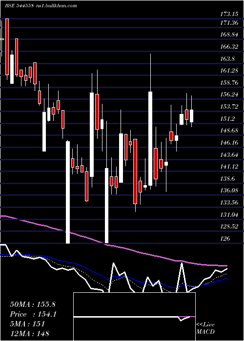Click the 161.28 price level label
Screen dimensions: 244x341
(x=229, y=71)
